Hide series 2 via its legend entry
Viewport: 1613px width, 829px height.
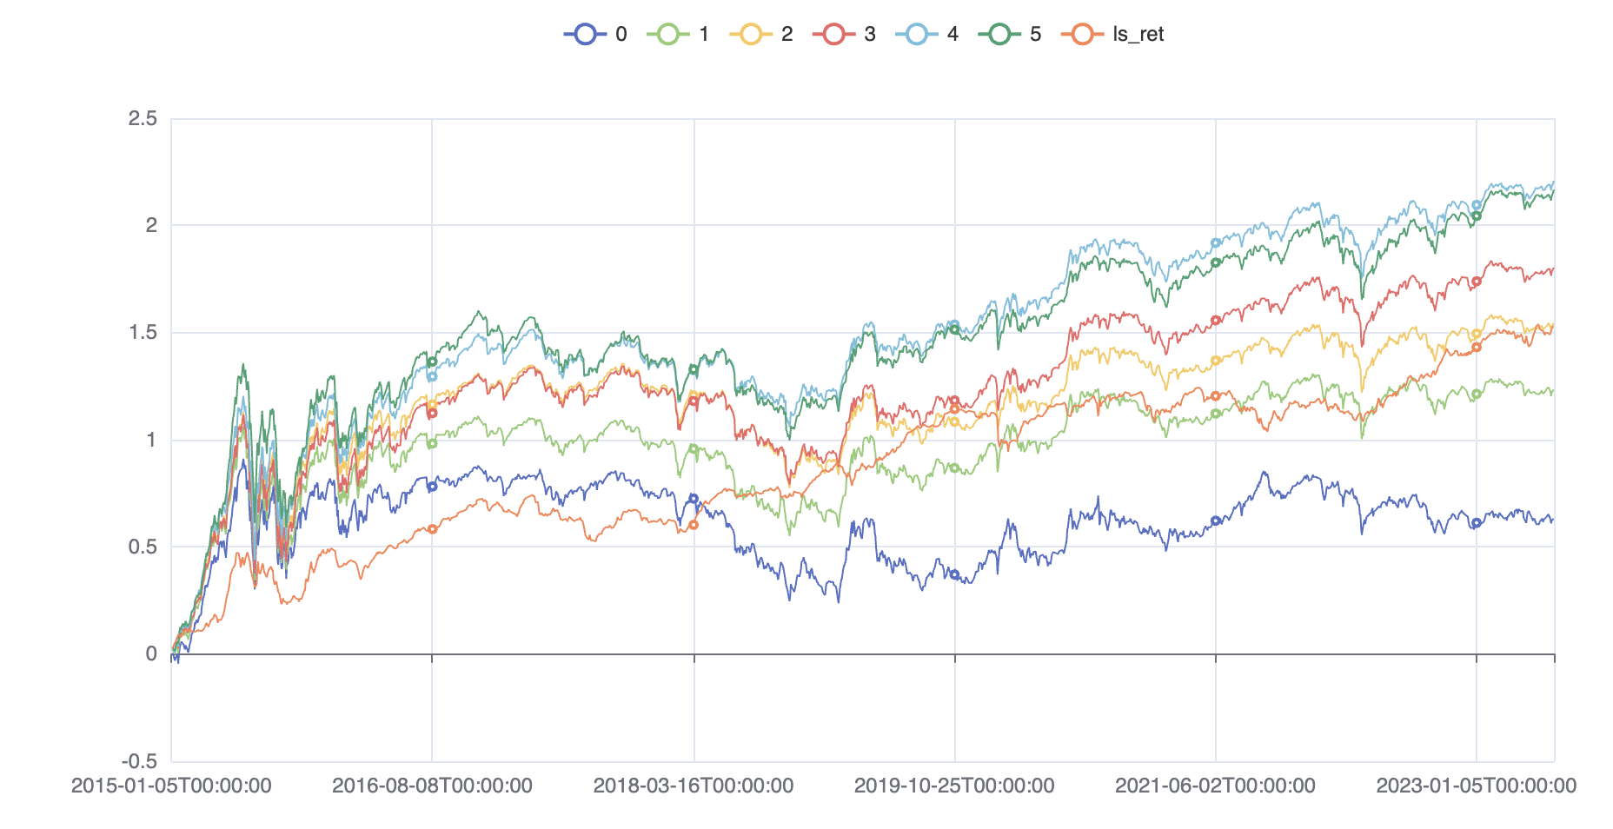761,34
